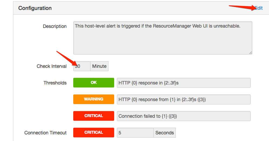The width and height of the screenshot is (269, 141).
Task: Select the OK threshold message field
Action: [x=184, y=83]
